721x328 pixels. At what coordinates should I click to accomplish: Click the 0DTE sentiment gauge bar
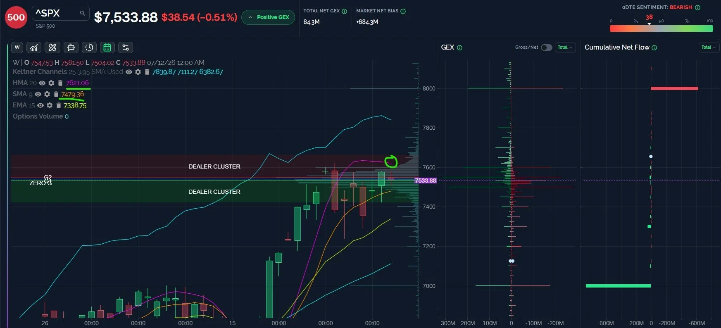661,29
